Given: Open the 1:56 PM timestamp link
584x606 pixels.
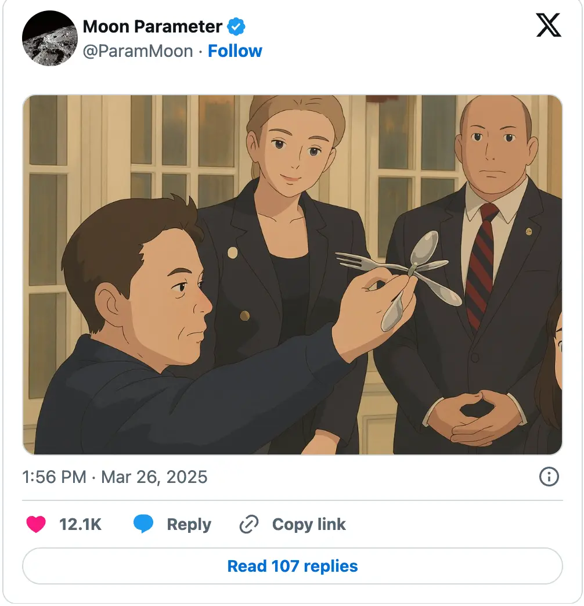Looking at the screenshot, I should point(54,477).
